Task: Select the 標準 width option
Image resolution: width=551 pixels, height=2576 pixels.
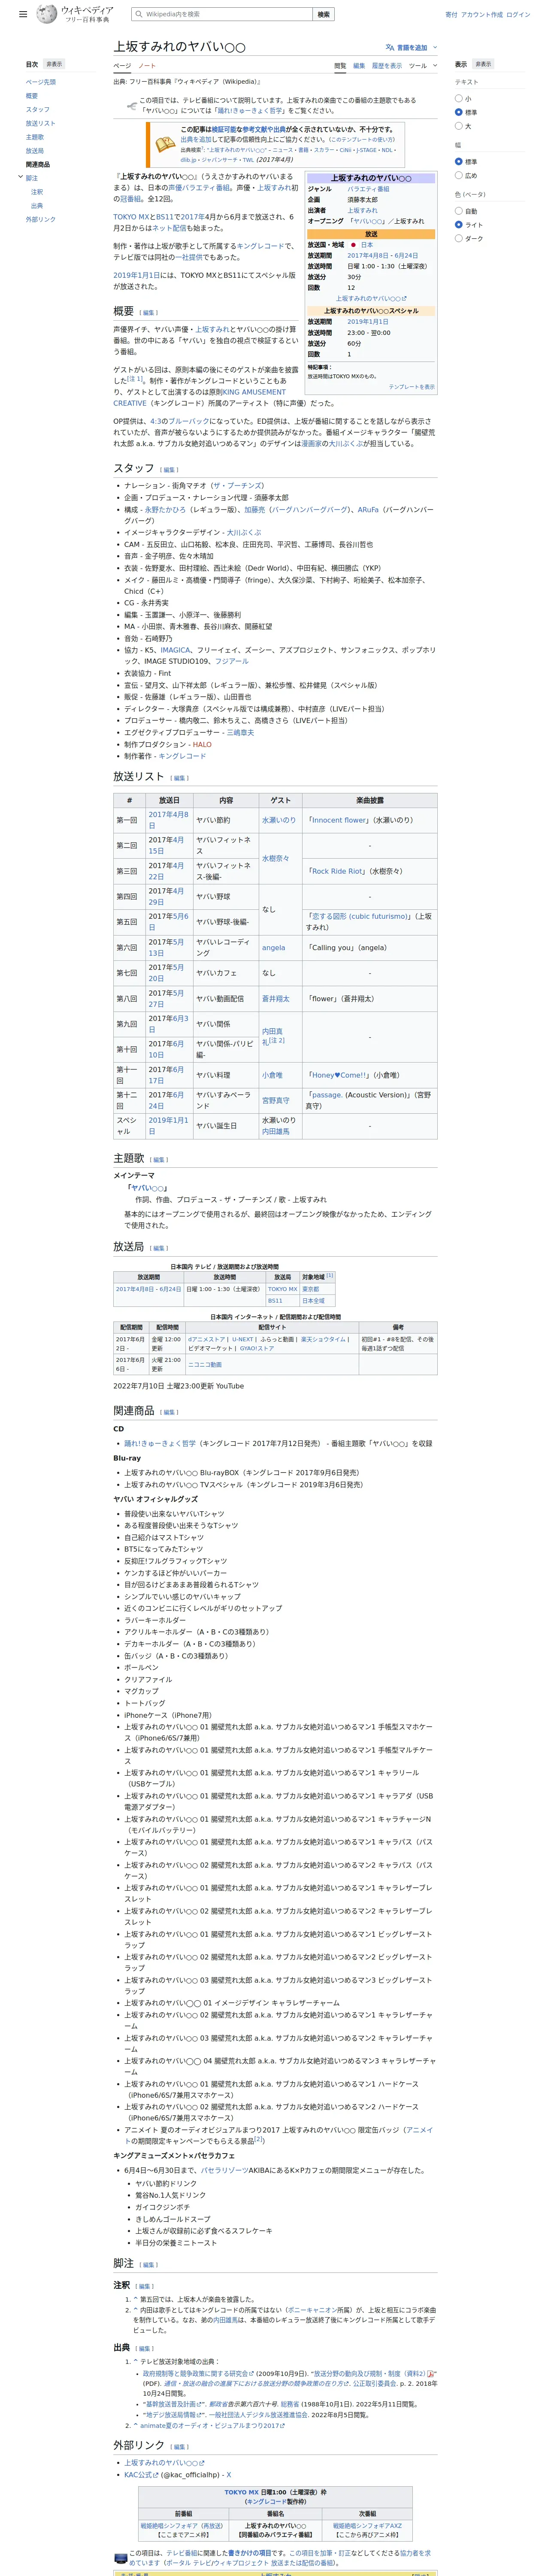Action: coord(459,161)
